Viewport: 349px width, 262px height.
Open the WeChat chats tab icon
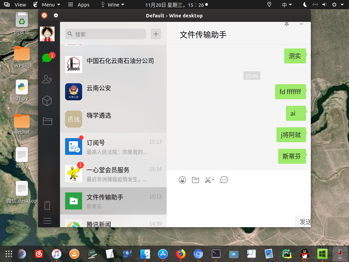coord(47,58)
